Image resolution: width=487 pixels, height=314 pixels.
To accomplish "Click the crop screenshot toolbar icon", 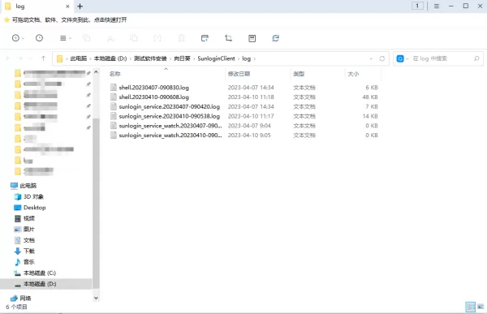I will pyautogui.click(x=228, y=38).
